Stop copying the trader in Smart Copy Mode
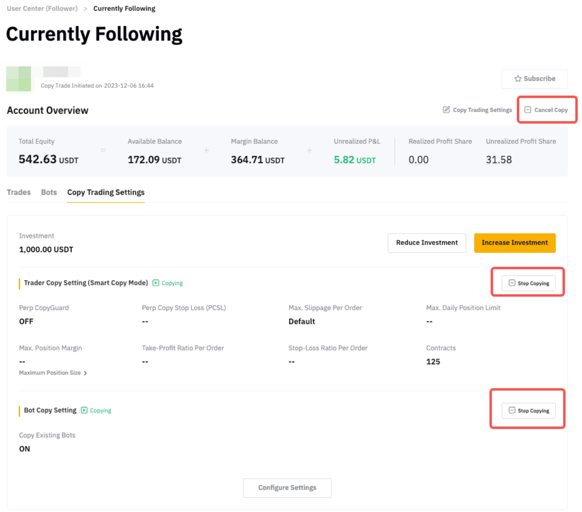 pyautogui.click(x=528, y=283)
